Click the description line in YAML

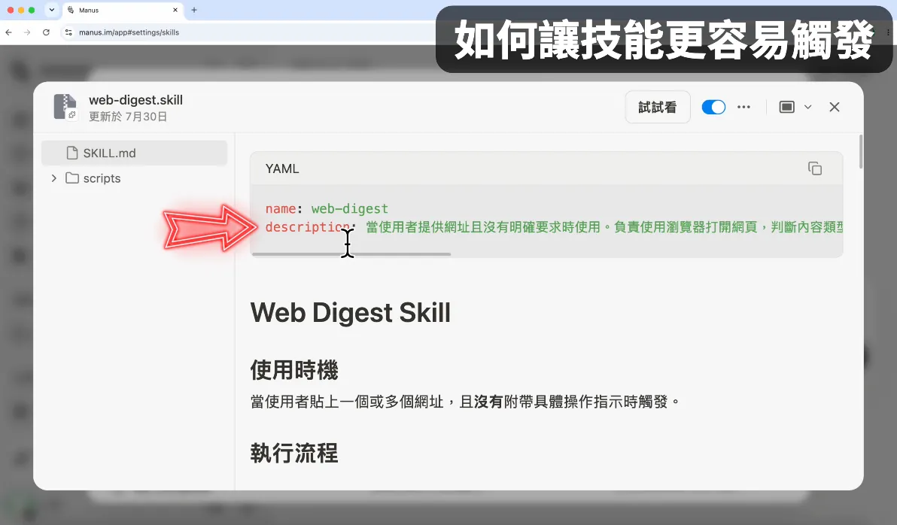(554, 227)
